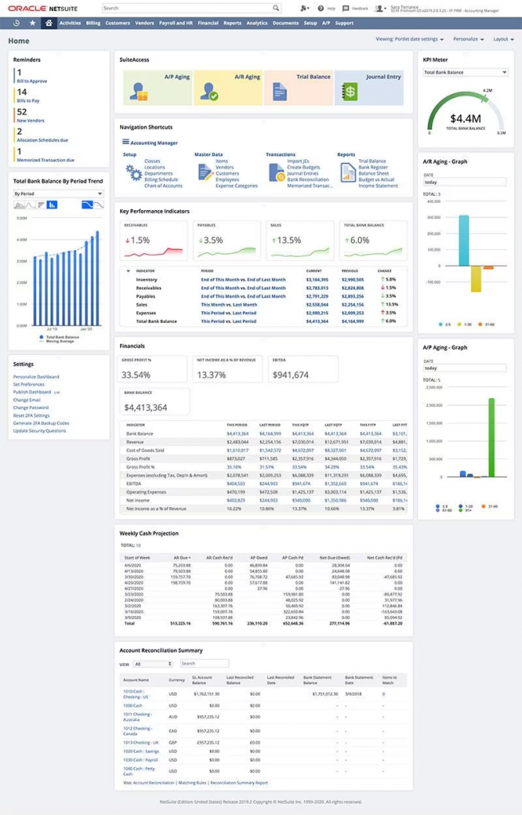Click the user role avatar icon
The image size is (522, 815).
(x=380, y=8)
